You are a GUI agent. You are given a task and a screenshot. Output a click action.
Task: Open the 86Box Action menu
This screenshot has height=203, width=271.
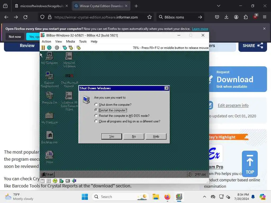click(x=46, y=41)
